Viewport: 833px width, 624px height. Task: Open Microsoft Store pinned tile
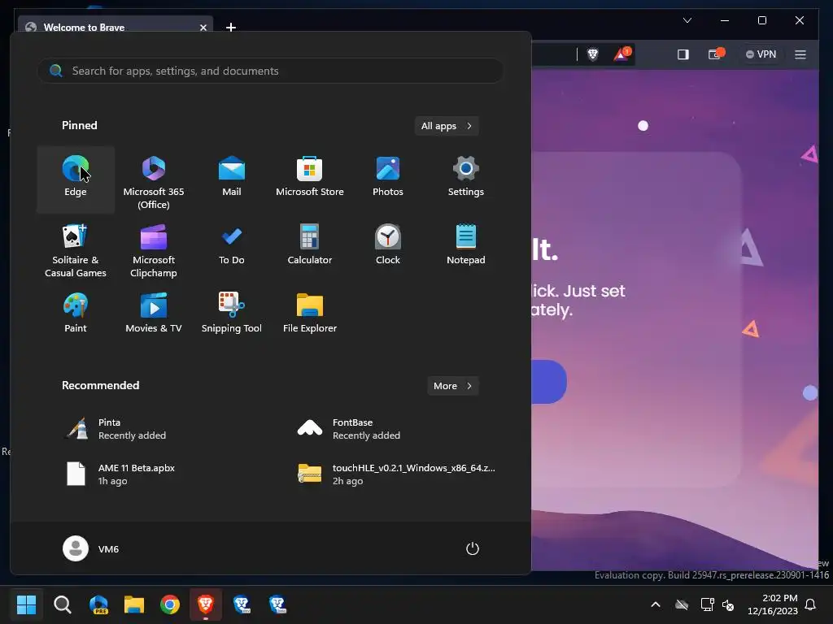[310, 180]
